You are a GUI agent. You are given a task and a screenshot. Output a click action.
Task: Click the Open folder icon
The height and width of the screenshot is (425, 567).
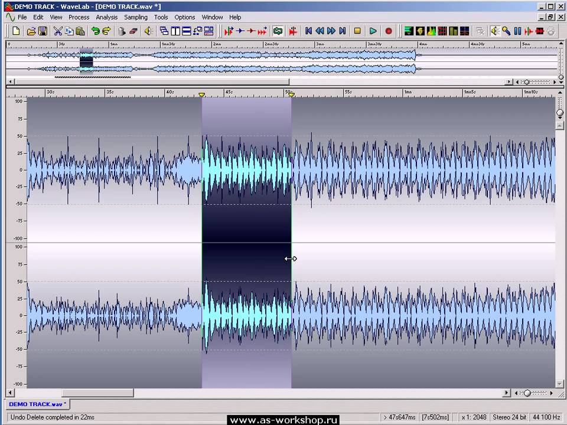coord(31,31)
